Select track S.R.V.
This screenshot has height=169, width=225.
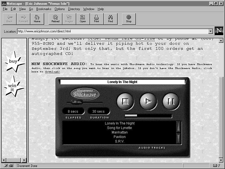pyautogui.click(x=120, y=141)
